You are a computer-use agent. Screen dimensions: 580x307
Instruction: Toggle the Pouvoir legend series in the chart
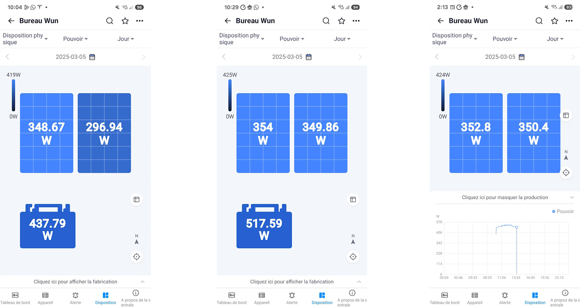click(563, 211)
